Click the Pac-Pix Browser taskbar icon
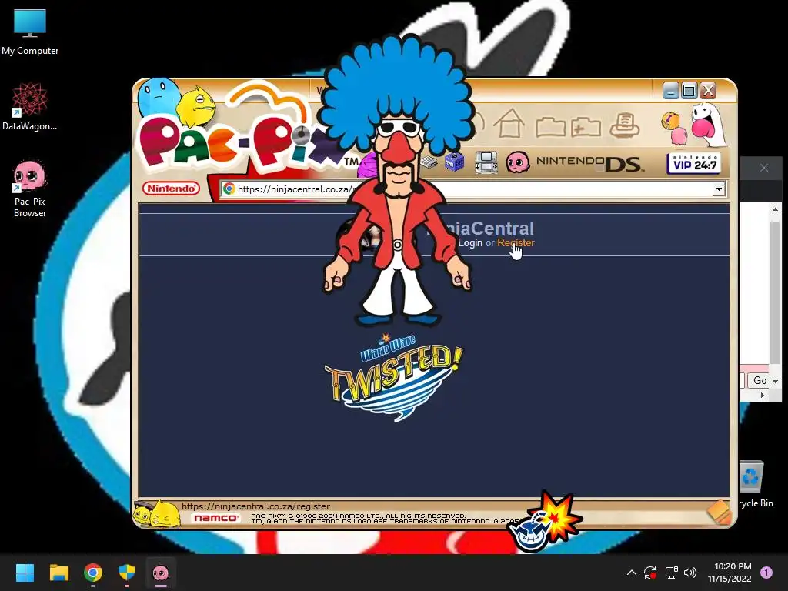 click(x=161, y=573)
